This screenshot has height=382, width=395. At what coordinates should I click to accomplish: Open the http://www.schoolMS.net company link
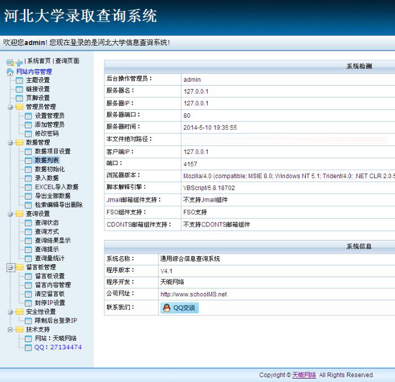pos(193,294)
